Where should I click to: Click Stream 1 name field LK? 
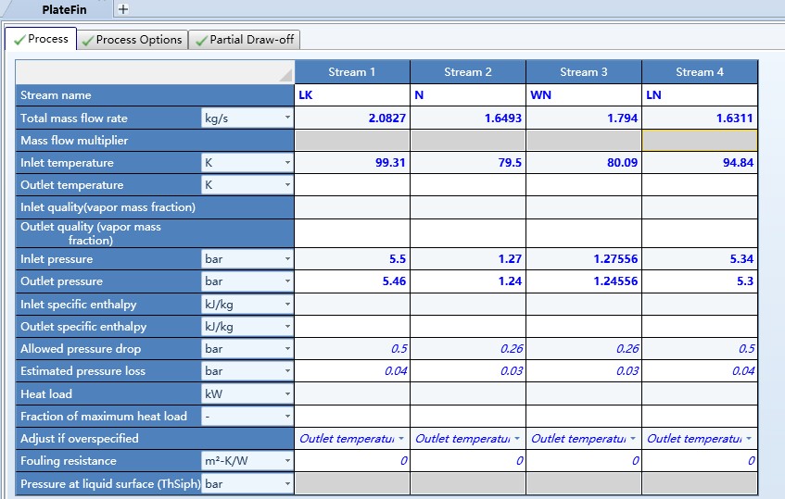pos(352,94)
